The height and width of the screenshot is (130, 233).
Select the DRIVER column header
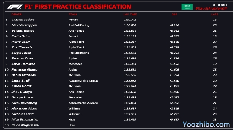tap(16, 14)
